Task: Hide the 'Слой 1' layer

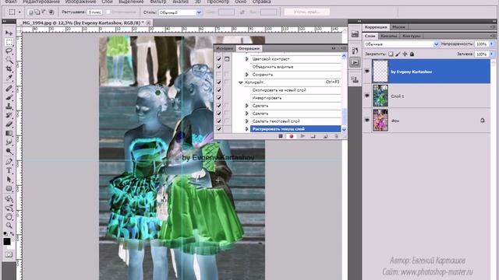Action: coord(367,96)
